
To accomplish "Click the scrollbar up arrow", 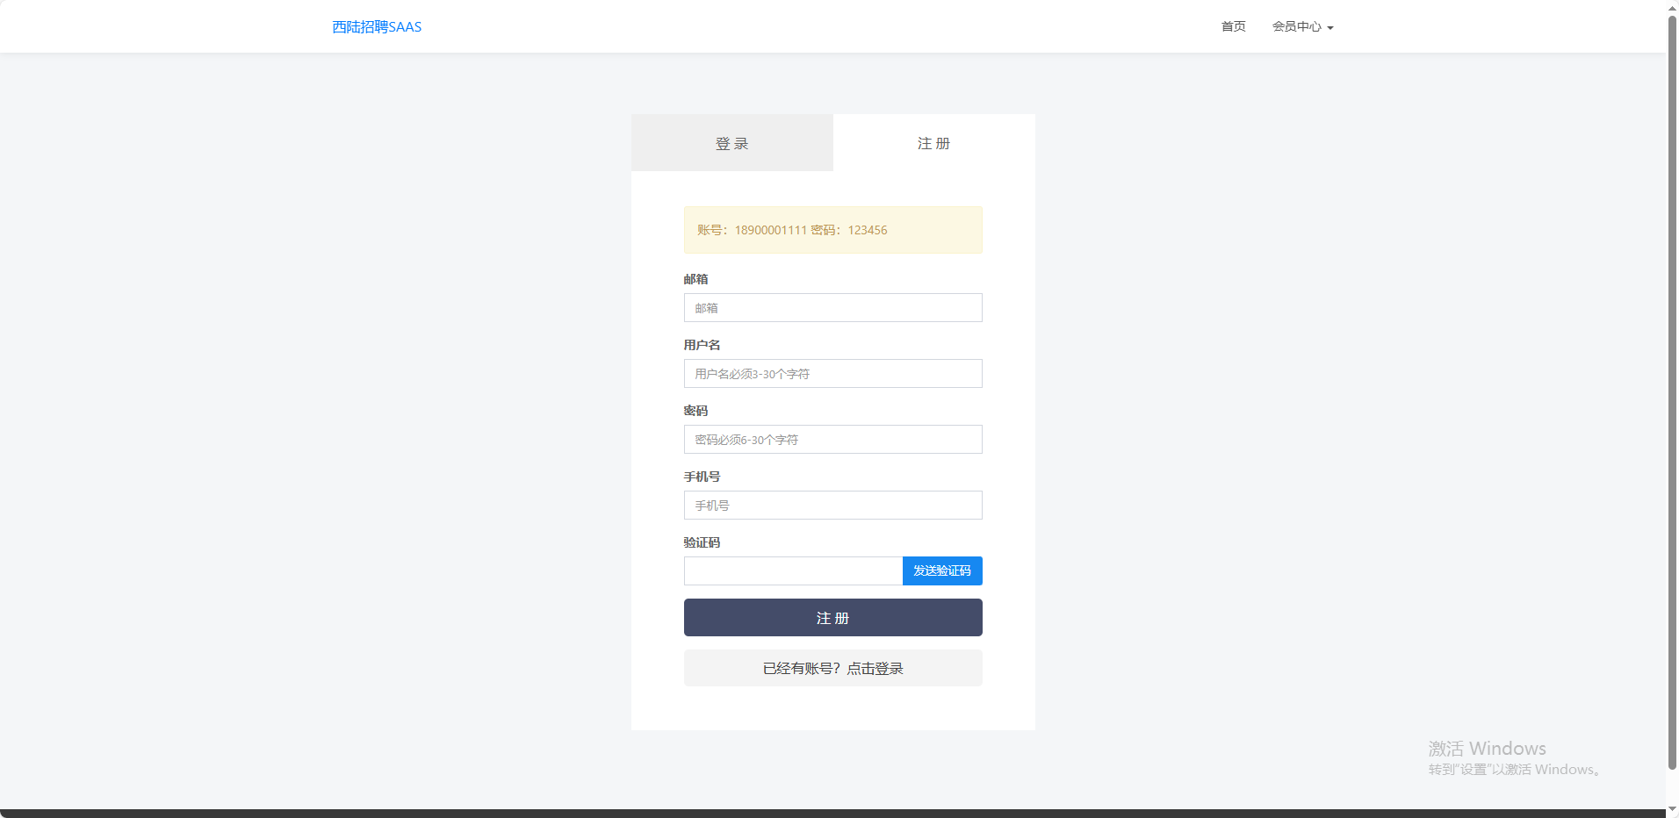I will click(1672, 7).
